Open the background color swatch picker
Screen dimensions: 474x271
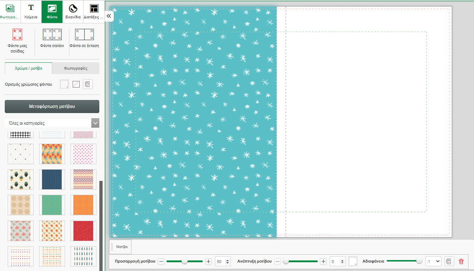64,84
